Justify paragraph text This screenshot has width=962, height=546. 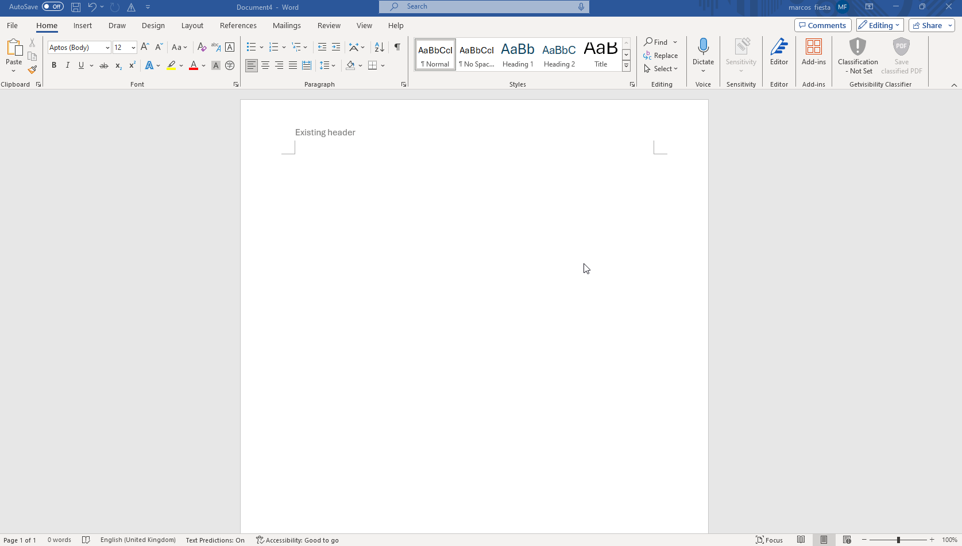tap(293, 65)
